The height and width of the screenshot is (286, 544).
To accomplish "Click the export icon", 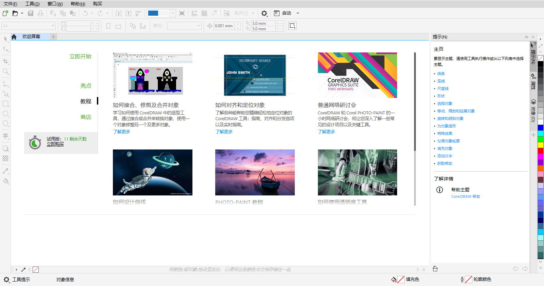I will 129,13.
